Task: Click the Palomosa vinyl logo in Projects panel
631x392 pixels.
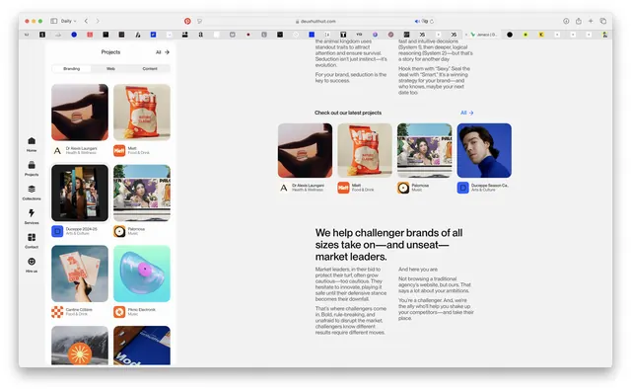Action: pos(119,231)
